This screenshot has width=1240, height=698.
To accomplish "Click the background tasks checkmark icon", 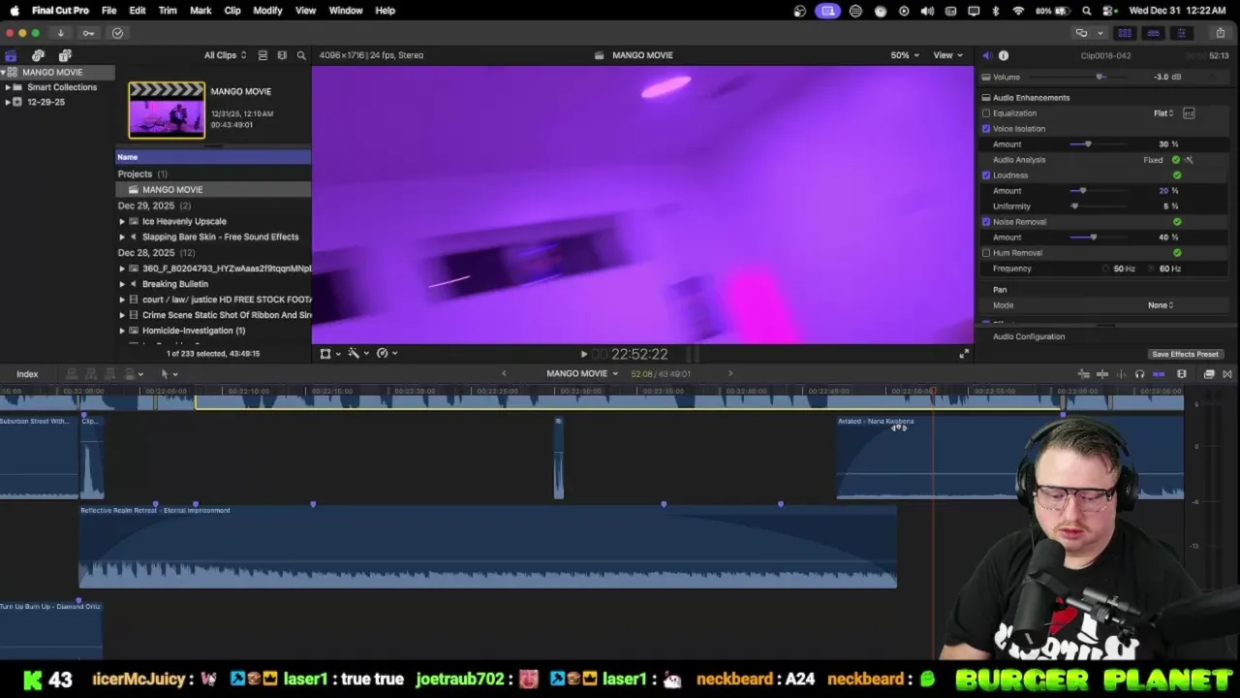I will [x=117, y=33].
